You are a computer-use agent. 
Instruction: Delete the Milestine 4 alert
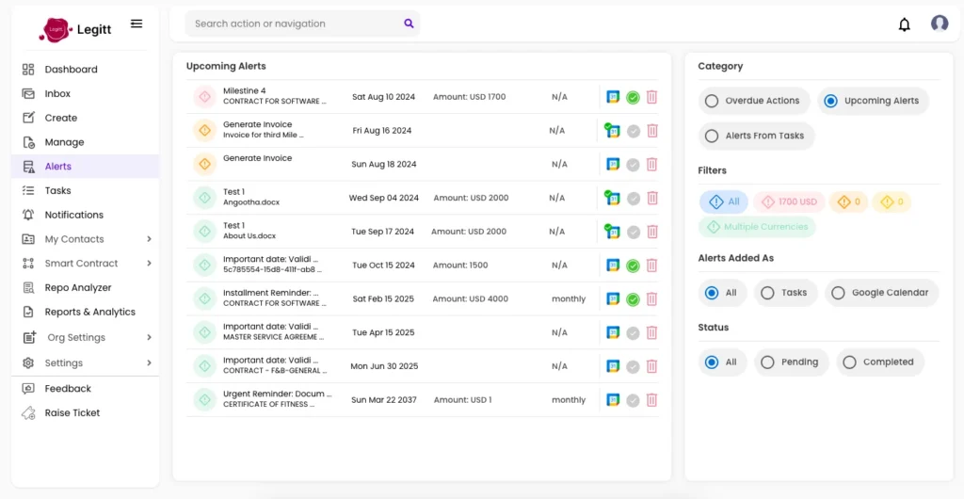[651, 97]
